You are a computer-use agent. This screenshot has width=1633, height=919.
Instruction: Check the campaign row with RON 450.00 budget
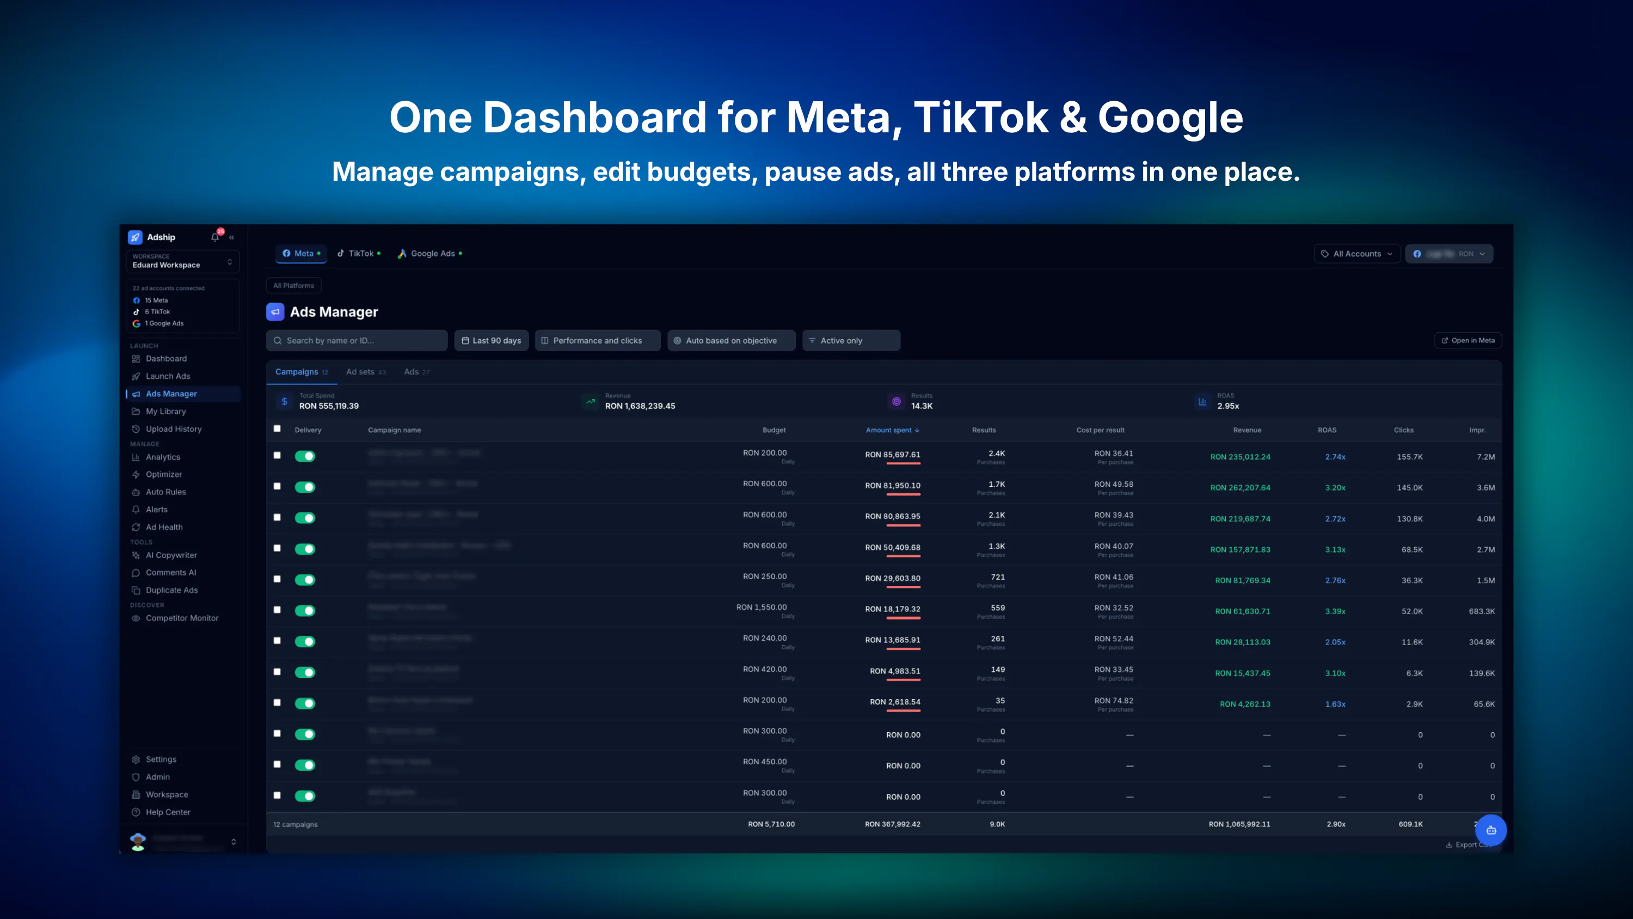277,764
